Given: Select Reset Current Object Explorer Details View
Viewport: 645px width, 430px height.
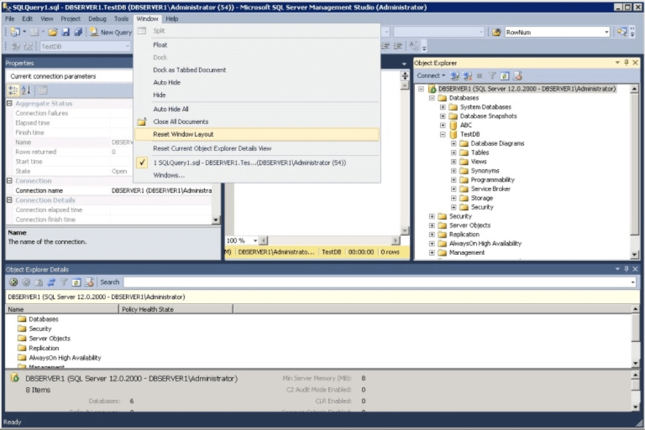Looking at the screenshot, I should pyautogui.click(x=257, y=148).
